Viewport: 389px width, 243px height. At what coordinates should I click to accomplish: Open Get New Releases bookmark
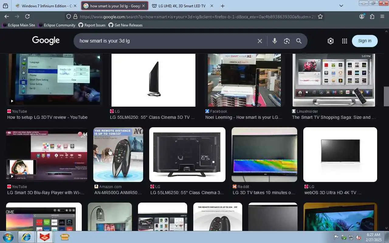pyautogui.click(x=126, y=25)
